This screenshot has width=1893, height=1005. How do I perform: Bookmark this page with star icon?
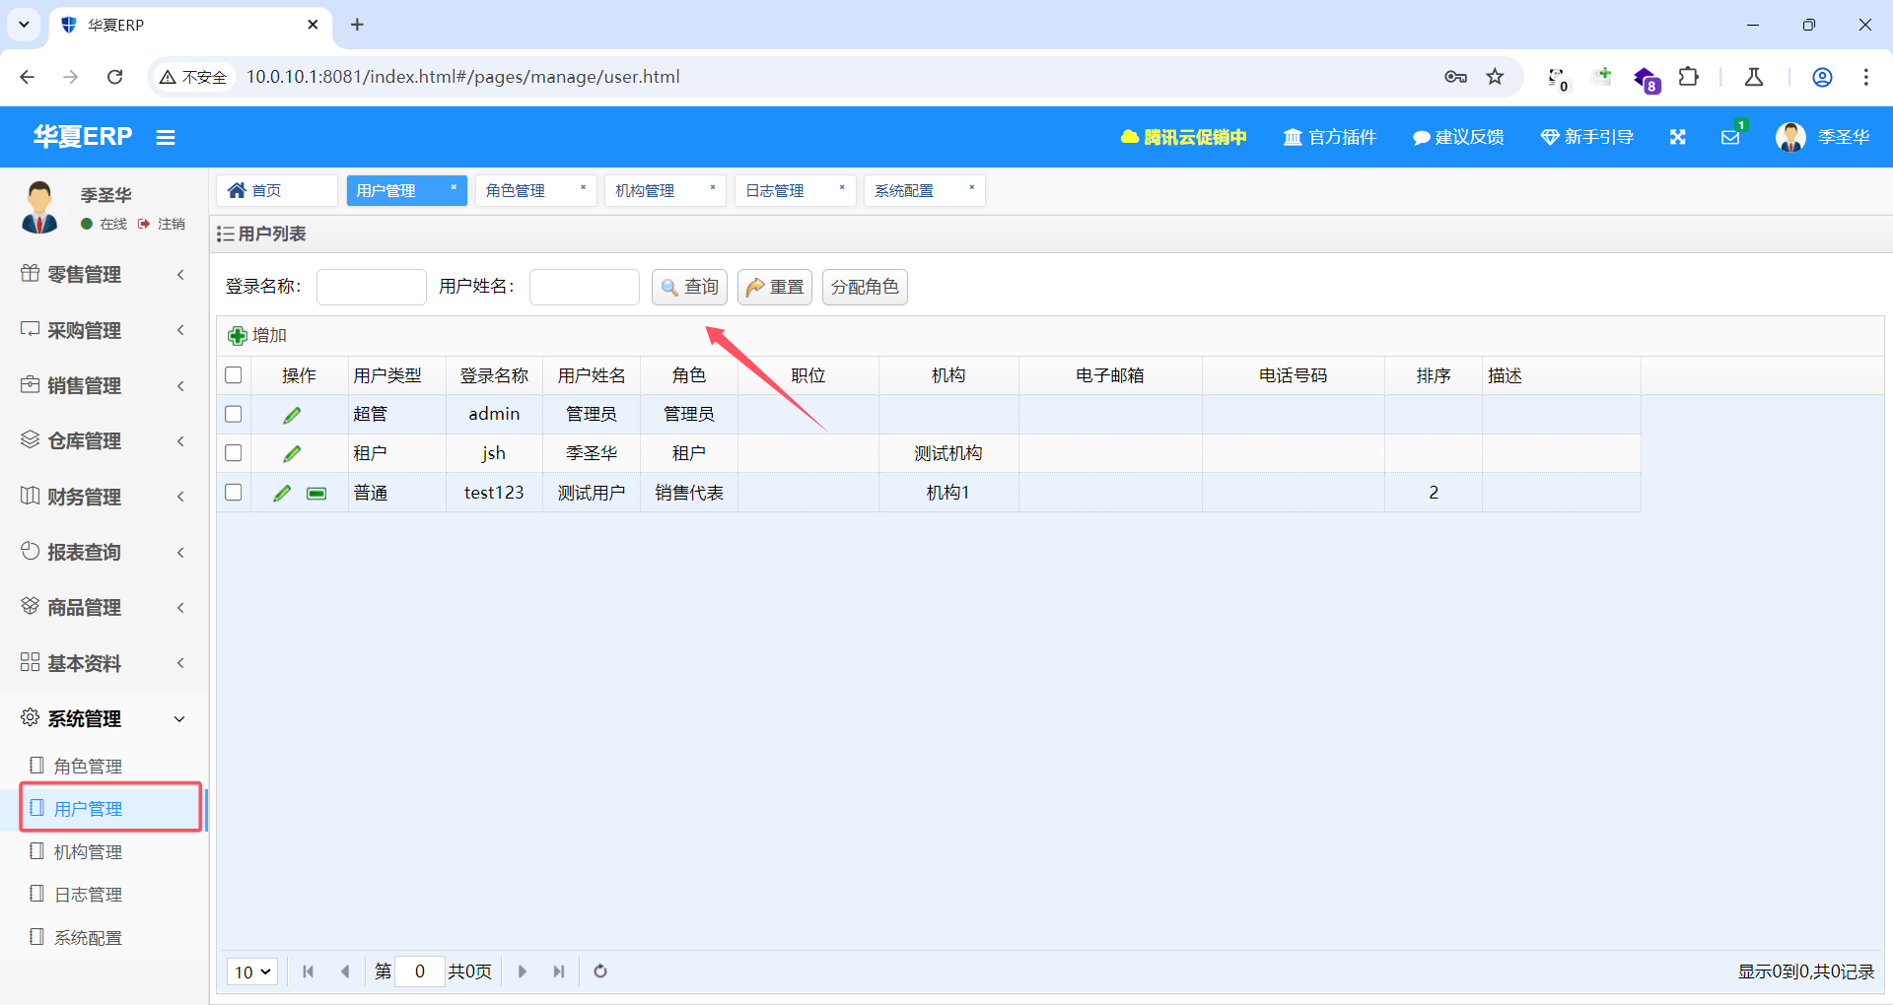(1495, 77)
